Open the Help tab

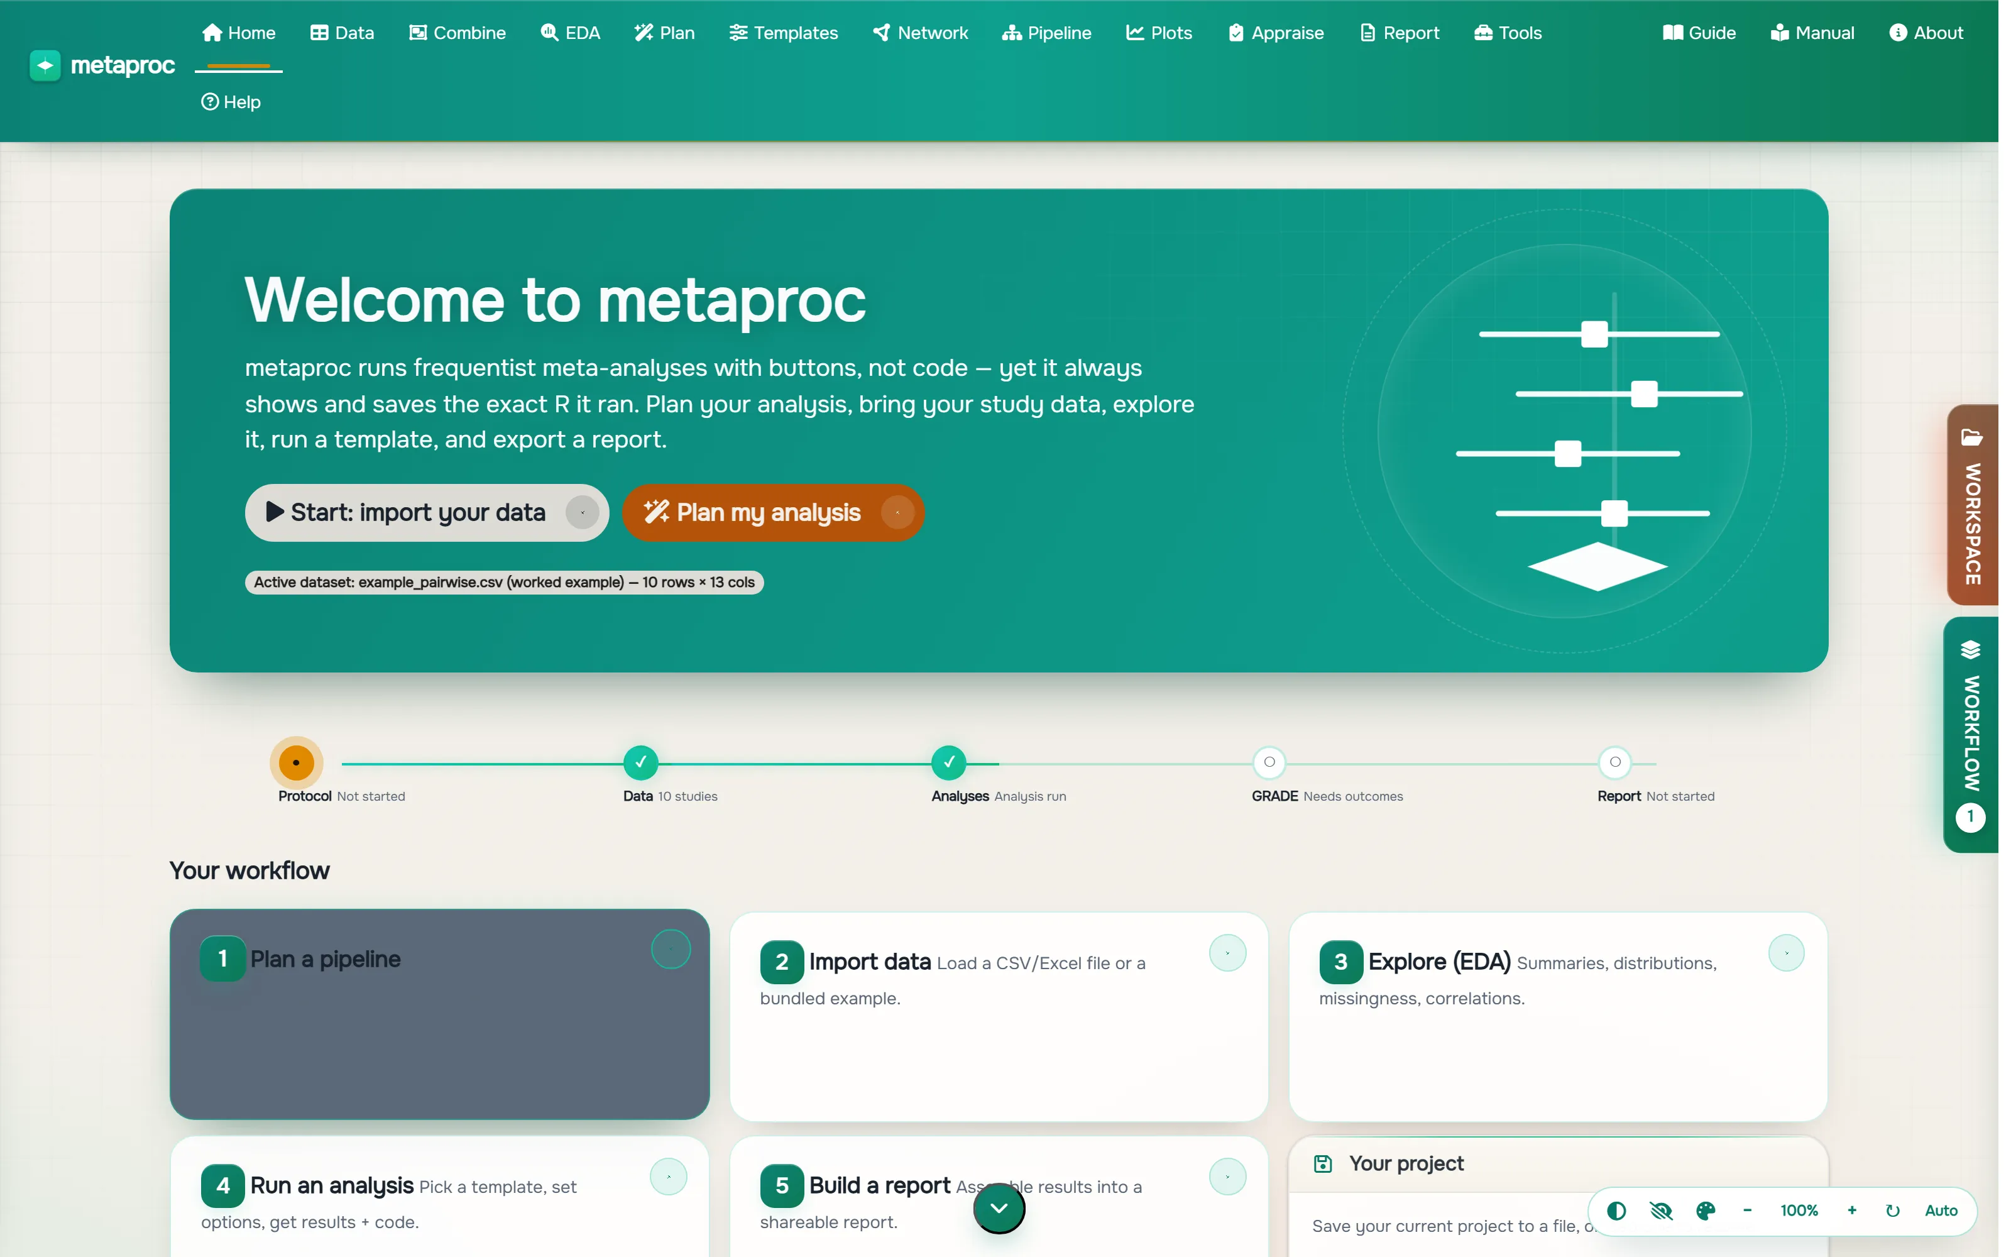231,101
